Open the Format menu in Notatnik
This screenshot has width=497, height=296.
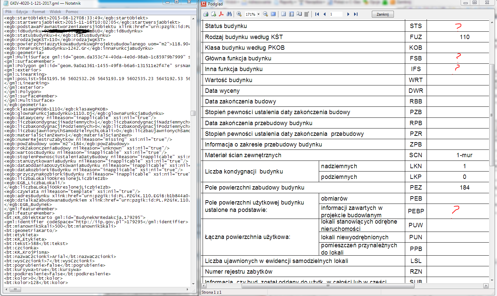pyautogui.click(x=39, y=12)
